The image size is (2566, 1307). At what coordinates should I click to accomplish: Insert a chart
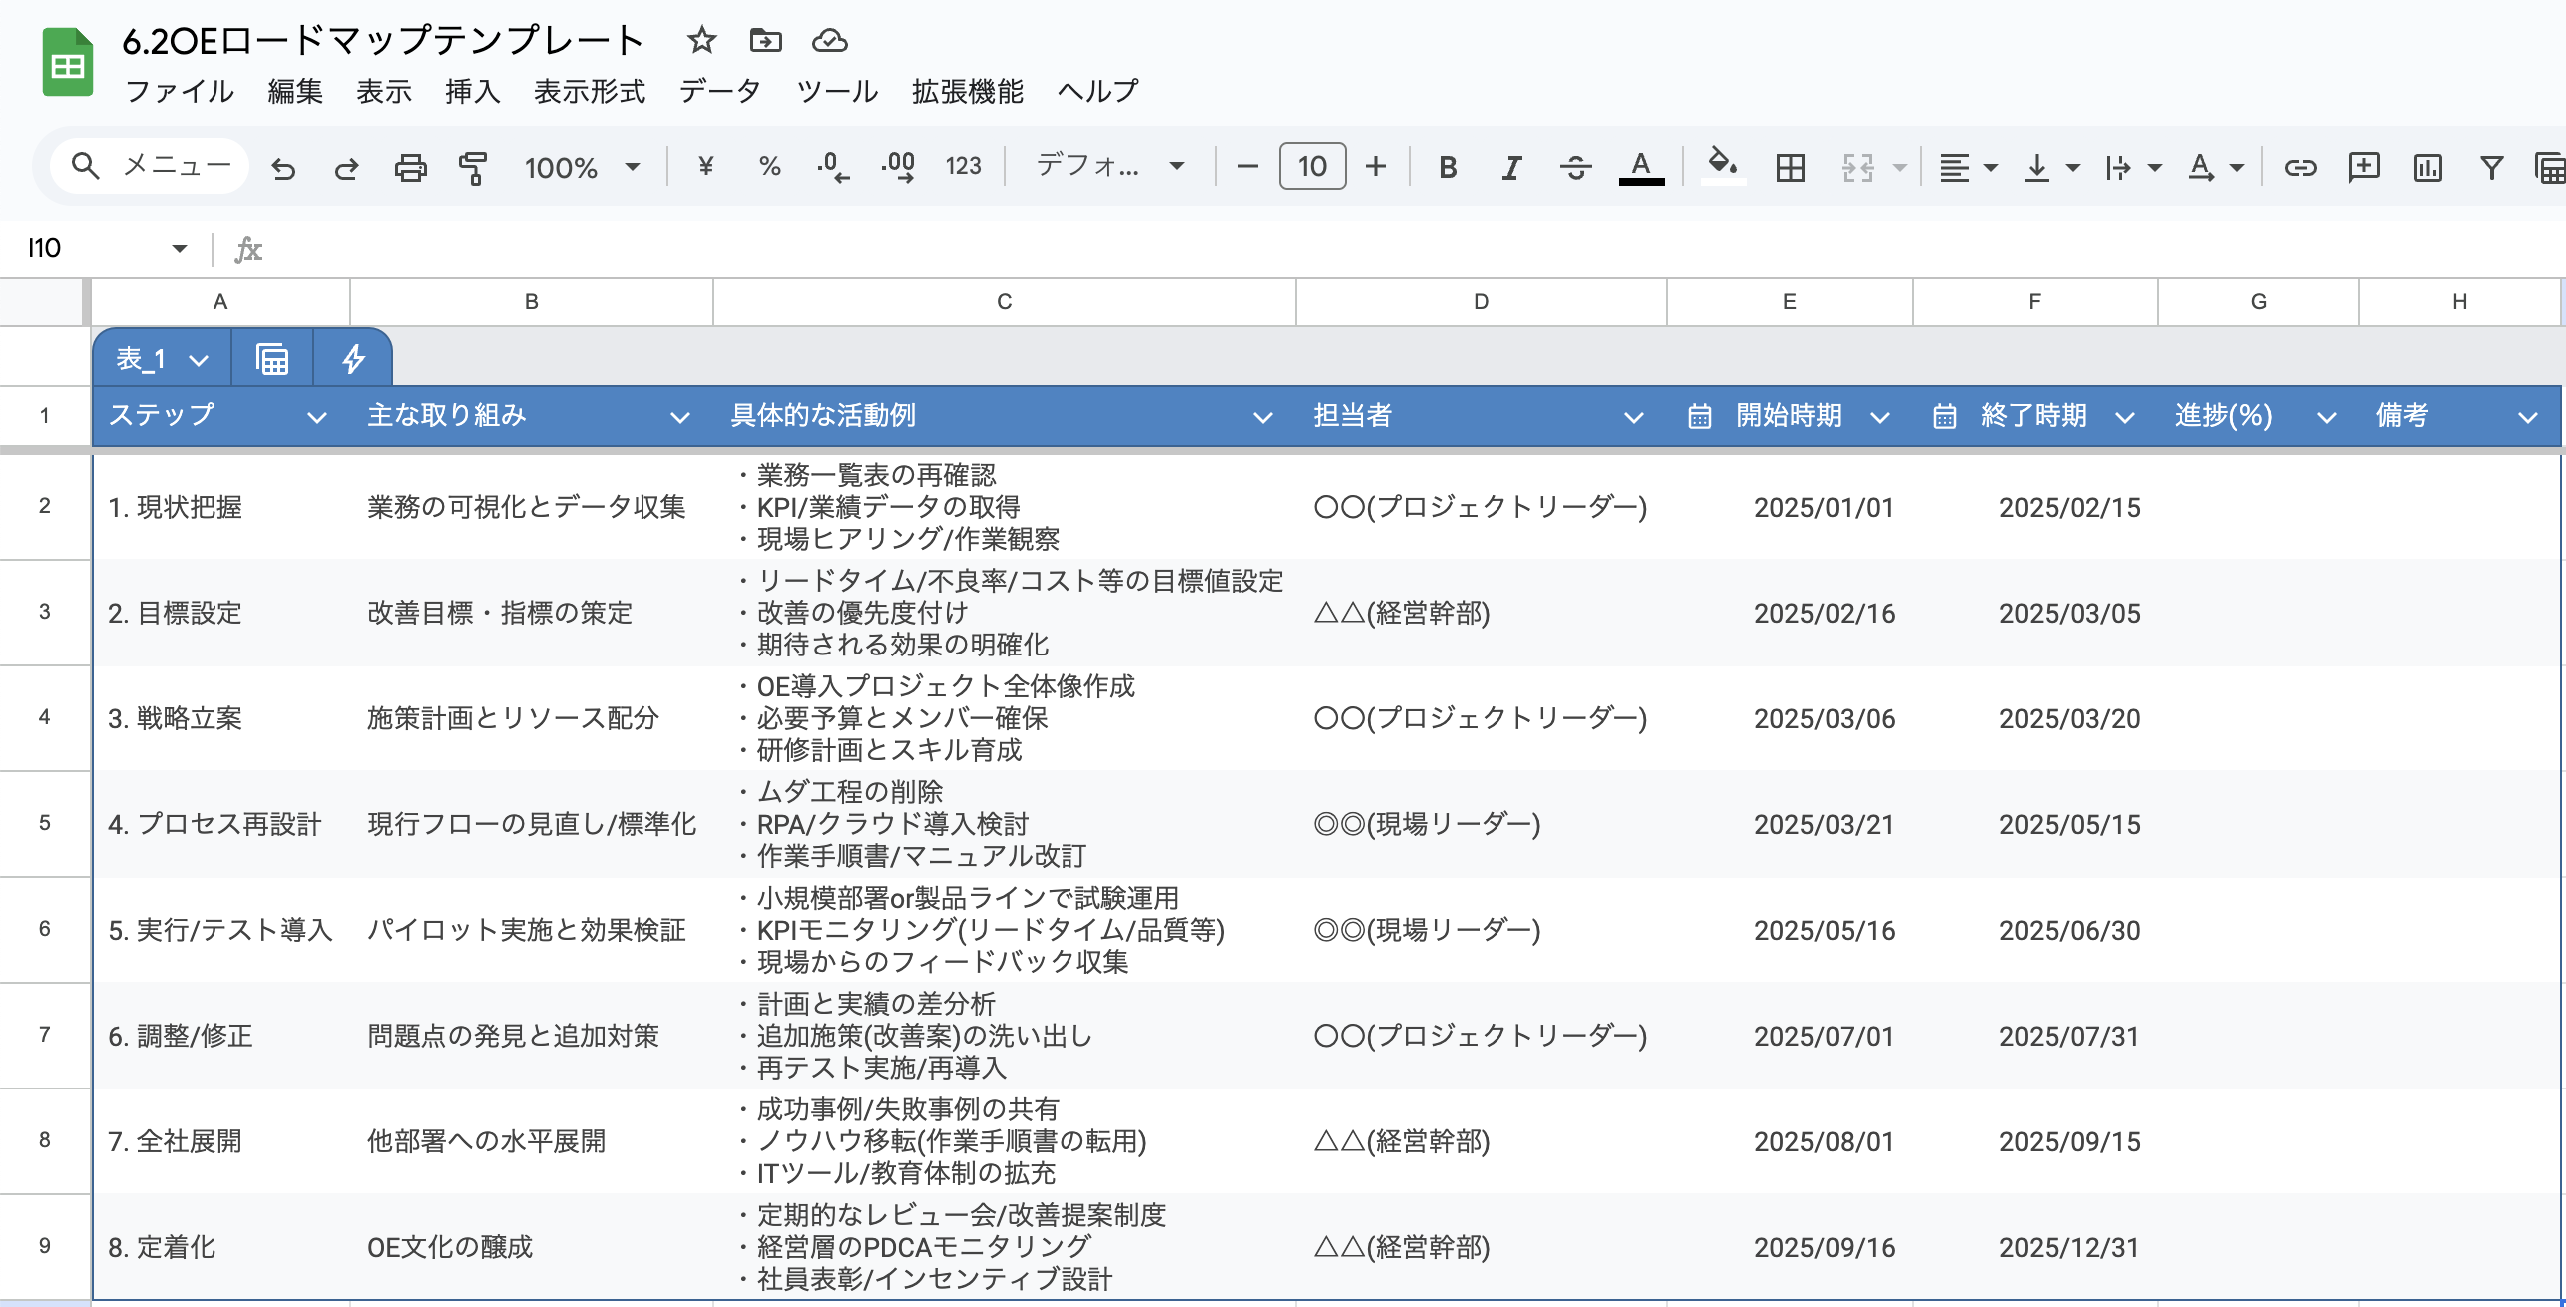pyautogui.click(x=2427, y=166)
